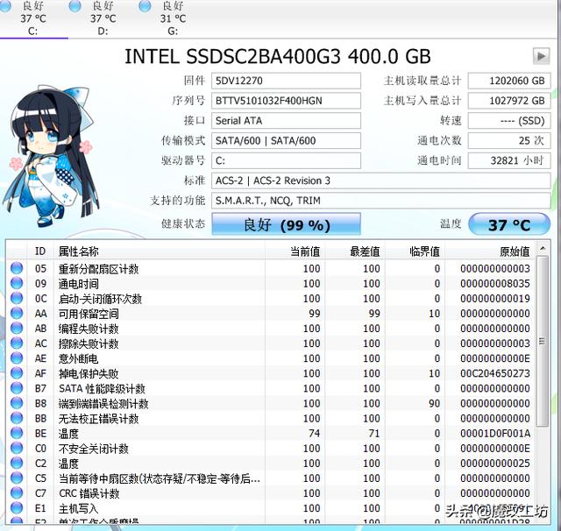Select the 通电时间 attribute row with ID 09

pyautogui.click(x=272, y=284)
